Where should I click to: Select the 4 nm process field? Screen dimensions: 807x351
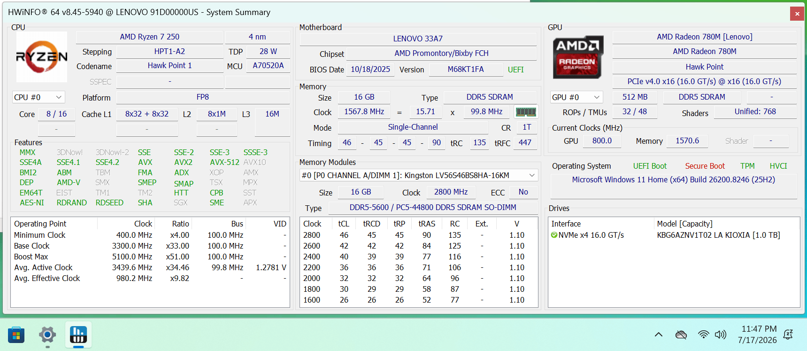tap(257, 37)
